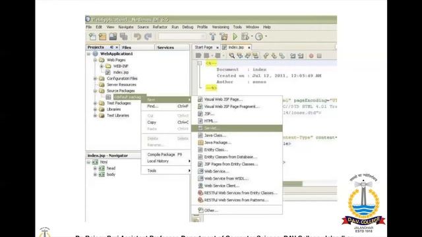Click the Servlet file icon in submenu

tap(200, 128)
